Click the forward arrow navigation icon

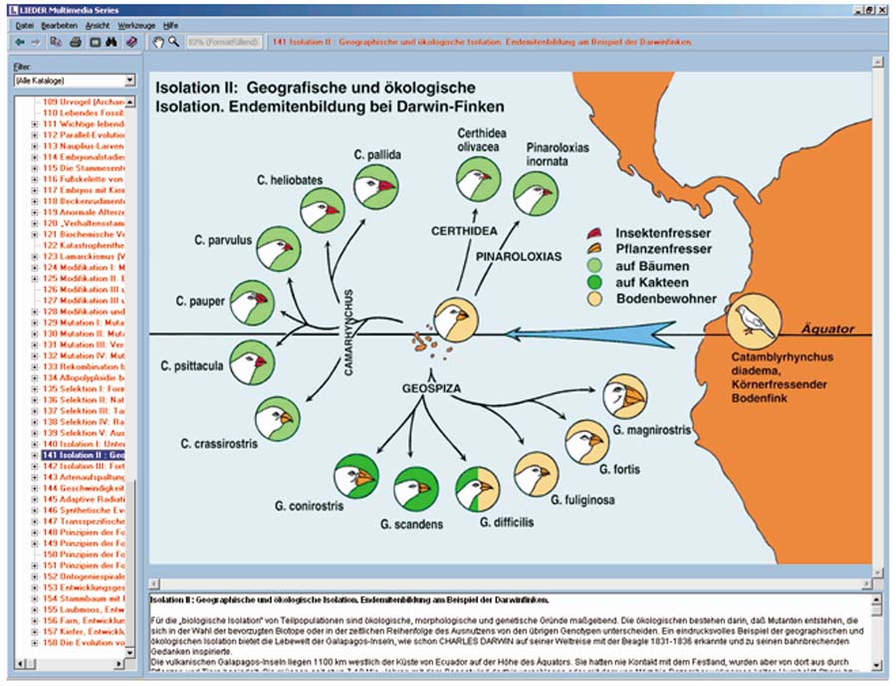36,43
